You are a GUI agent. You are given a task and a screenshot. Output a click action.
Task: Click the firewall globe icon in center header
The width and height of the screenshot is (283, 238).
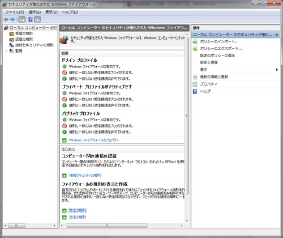point(64,40)
